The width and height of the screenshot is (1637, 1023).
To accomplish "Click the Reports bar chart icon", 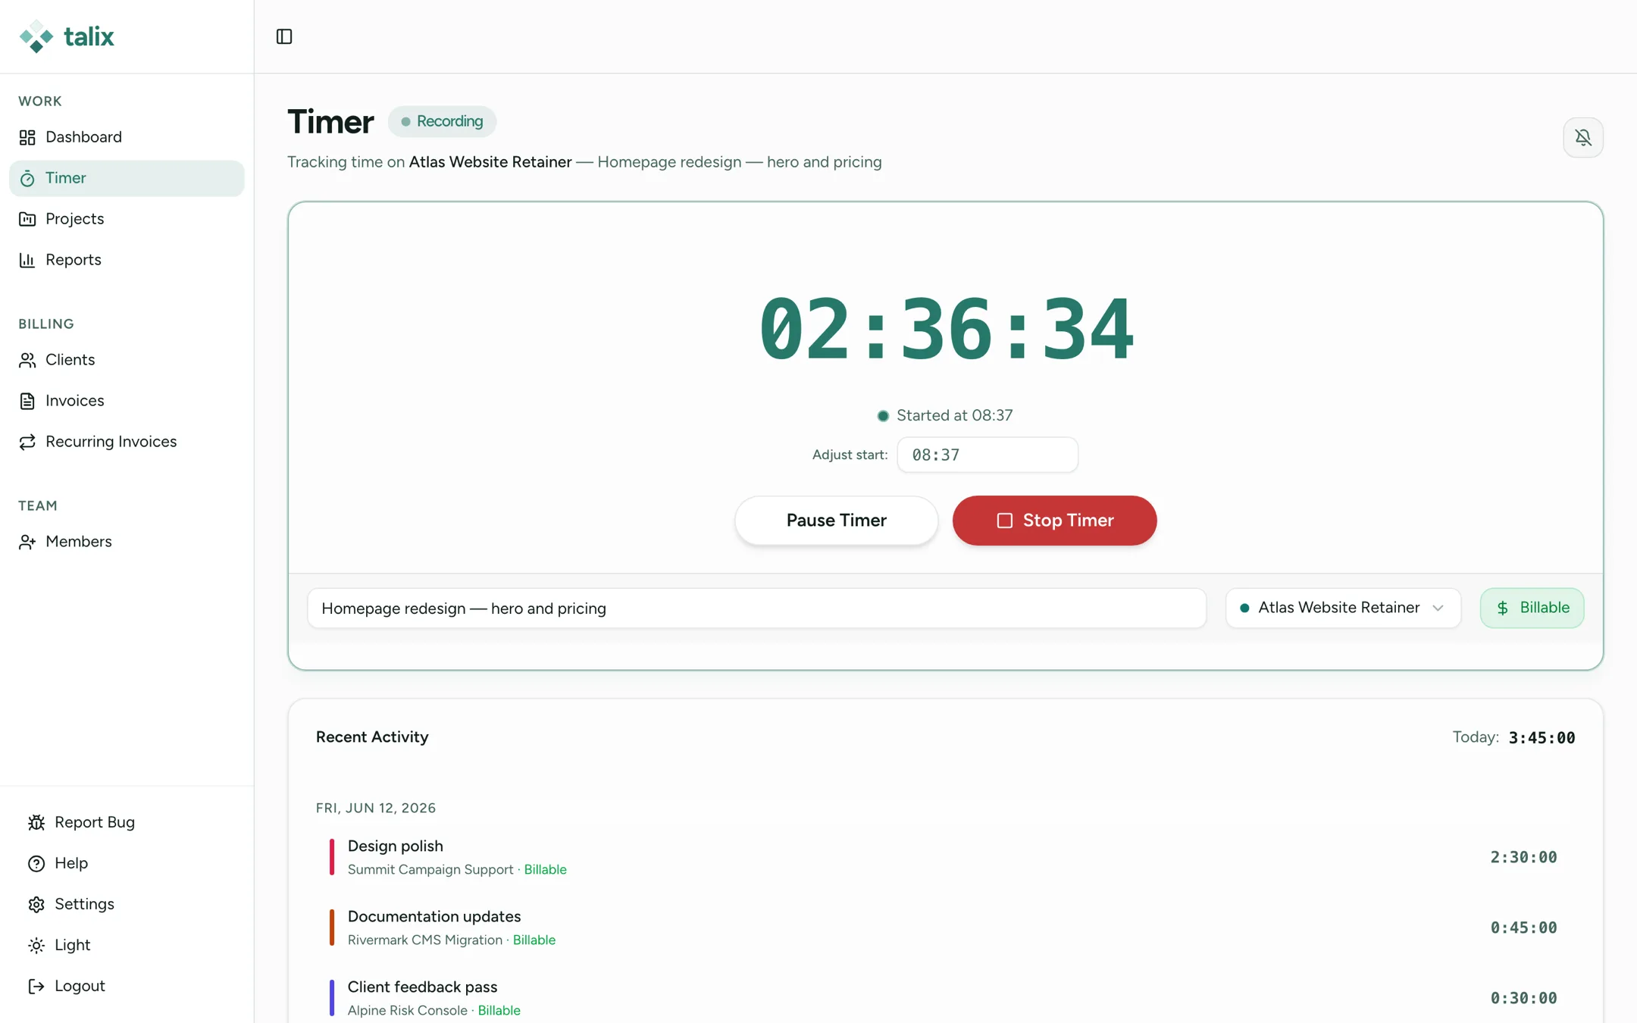I will (x=27, y=260).
